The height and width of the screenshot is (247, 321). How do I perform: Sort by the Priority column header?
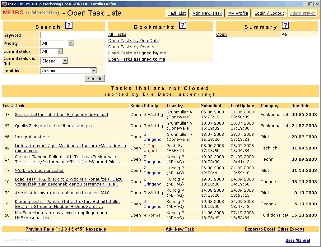[x=151, y=106]
